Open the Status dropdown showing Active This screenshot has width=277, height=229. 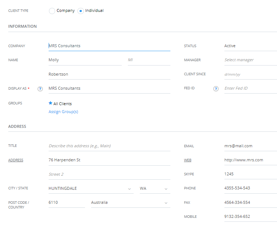pyautogui.click(x=250, y=46)
